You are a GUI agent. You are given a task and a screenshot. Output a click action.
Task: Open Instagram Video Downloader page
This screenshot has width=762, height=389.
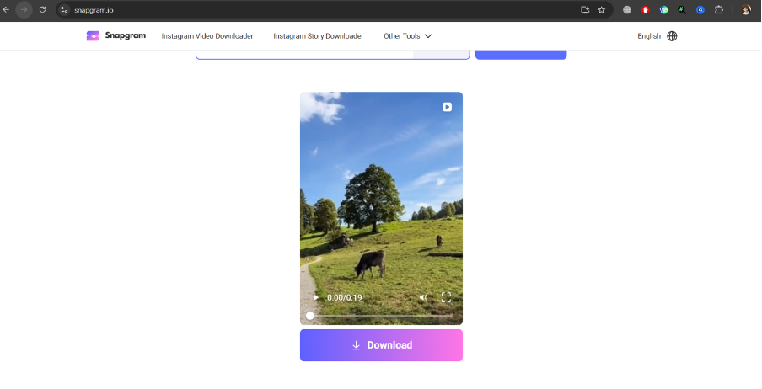pos(207,36)
